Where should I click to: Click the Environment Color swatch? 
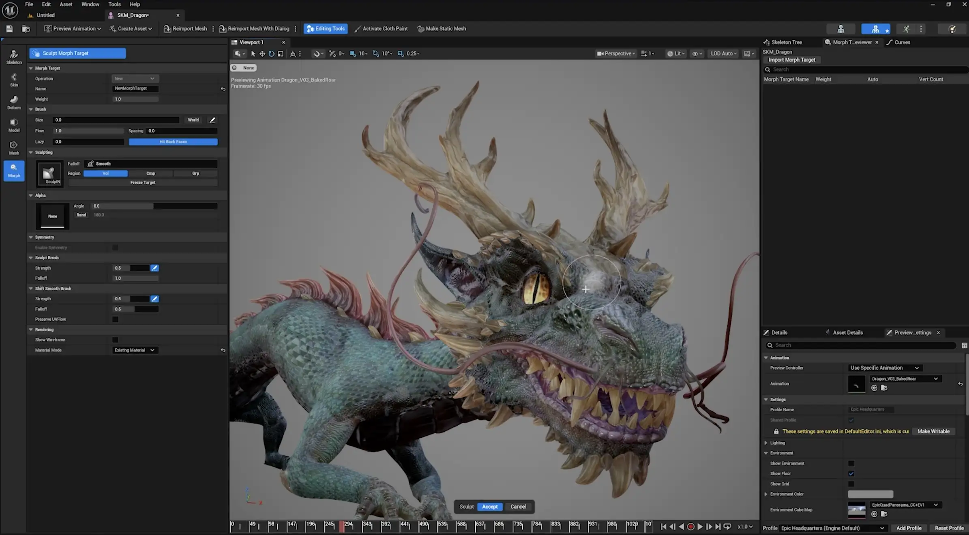point(870,494)
